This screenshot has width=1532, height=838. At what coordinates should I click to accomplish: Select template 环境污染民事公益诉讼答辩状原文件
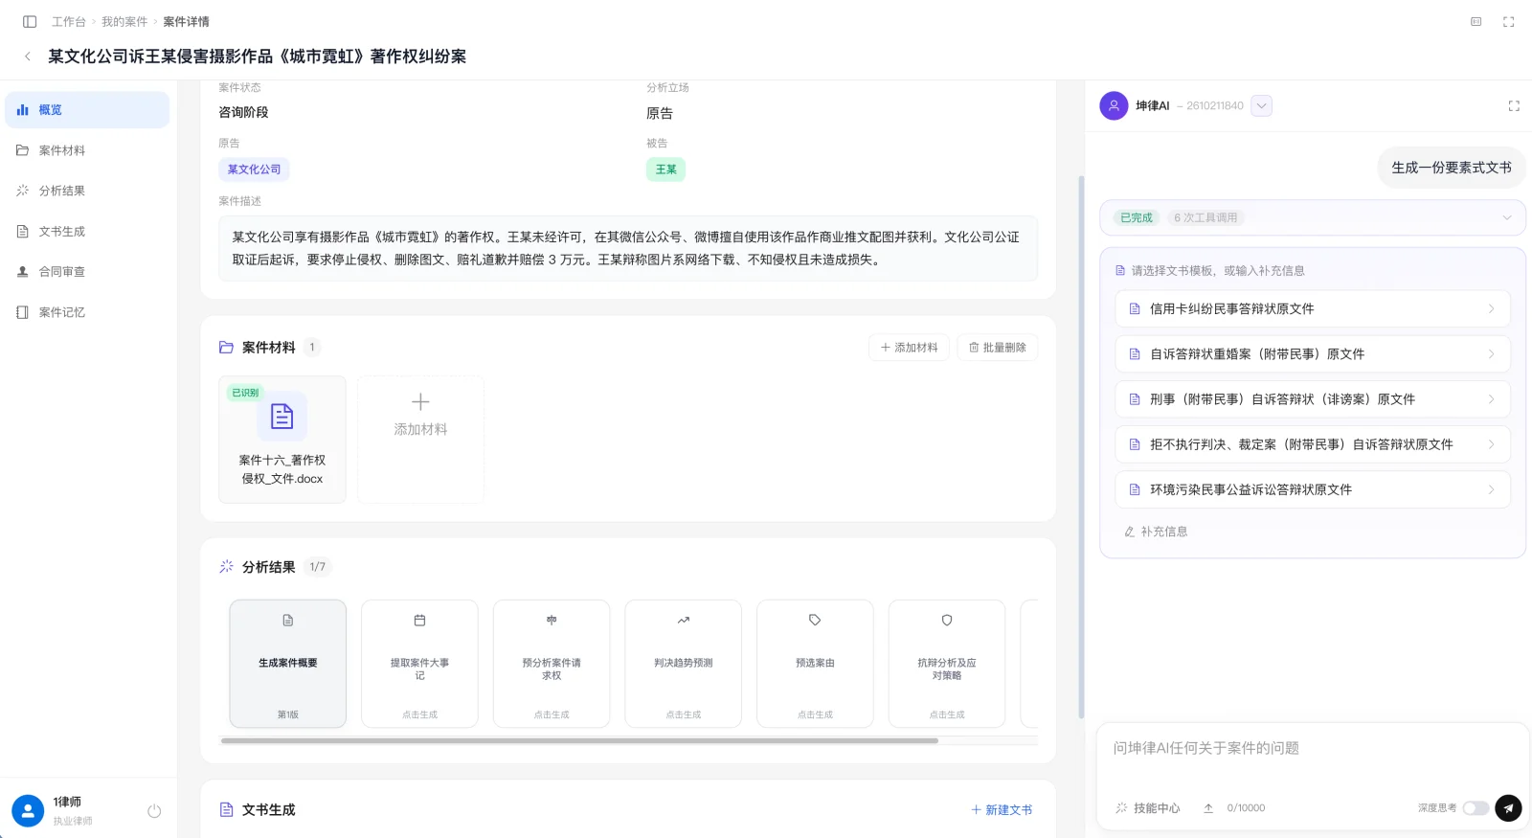coord(1313,489)
